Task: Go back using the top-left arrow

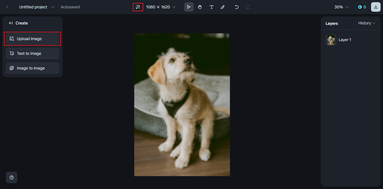Action: (7, 7)
